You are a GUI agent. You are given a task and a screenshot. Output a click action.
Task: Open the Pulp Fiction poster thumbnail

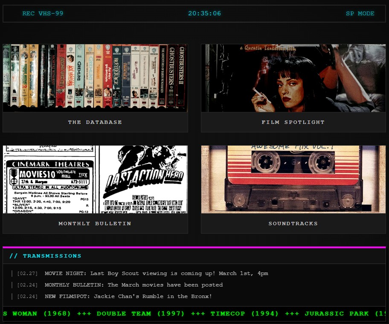(293, 78)
